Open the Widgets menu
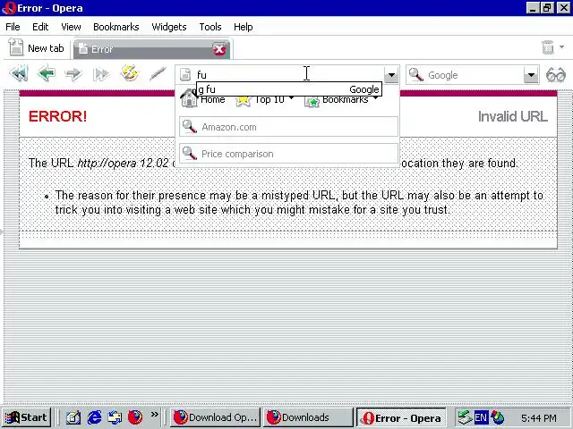The height and width of the screenshot is (429, 573). tap(169, 27)
